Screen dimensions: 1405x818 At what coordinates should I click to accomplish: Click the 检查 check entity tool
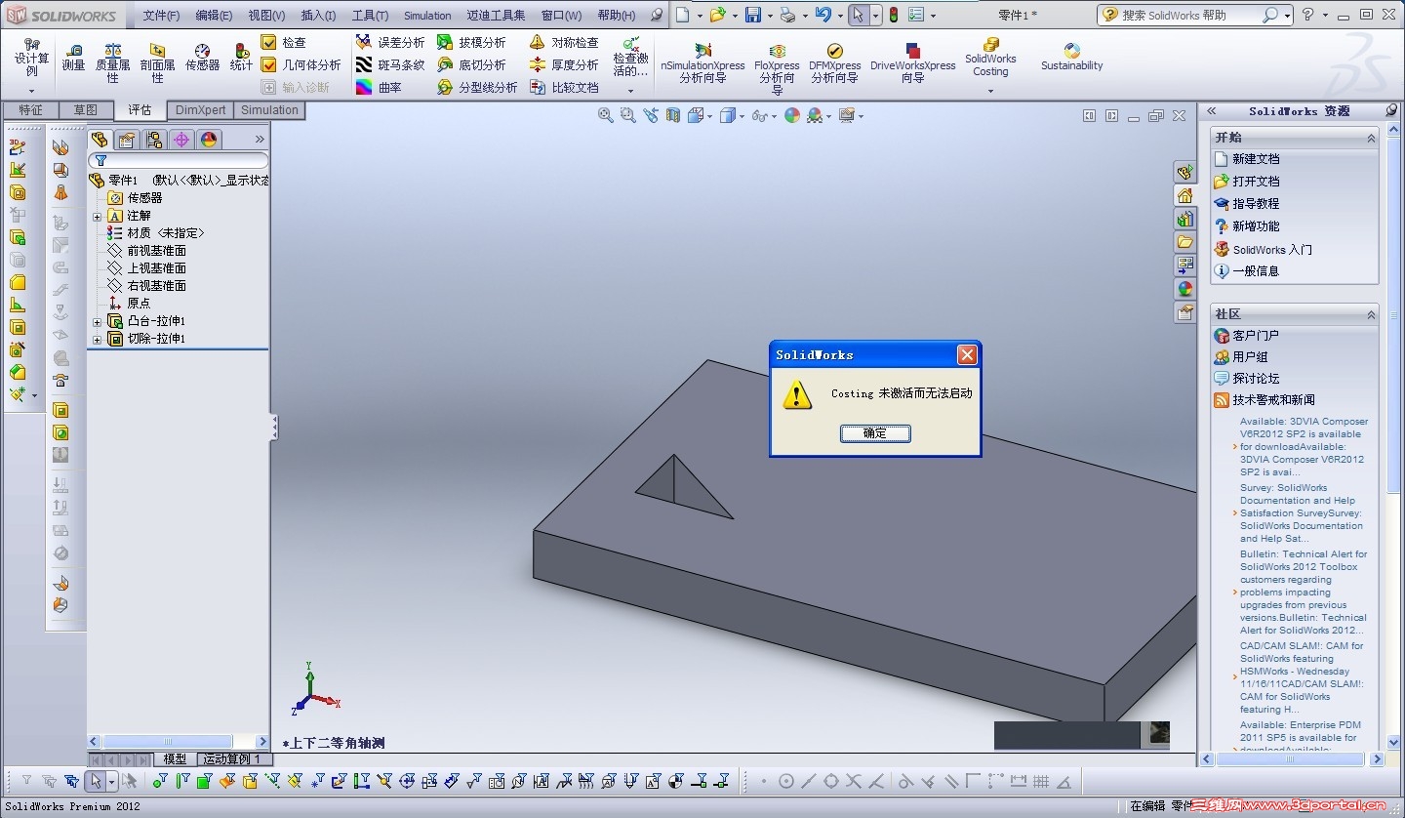pyautogui.click(x=283, y=42)
